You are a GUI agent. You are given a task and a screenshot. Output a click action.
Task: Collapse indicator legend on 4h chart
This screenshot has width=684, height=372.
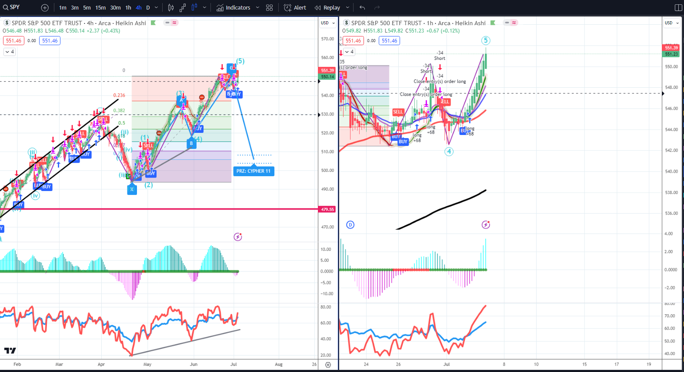[10, 52]
